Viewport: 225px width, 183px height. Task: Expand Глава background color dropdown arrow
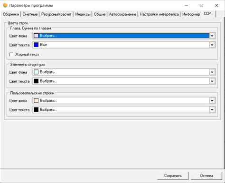[212, 36]
